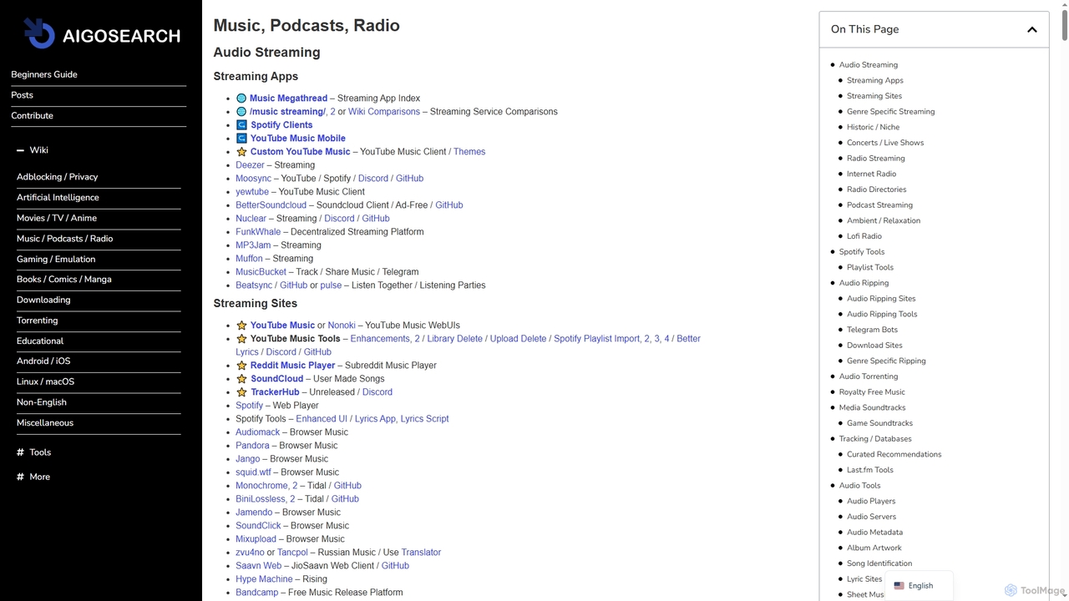Open the Nonoki link

pyautogui.click(x=342, y=326)
